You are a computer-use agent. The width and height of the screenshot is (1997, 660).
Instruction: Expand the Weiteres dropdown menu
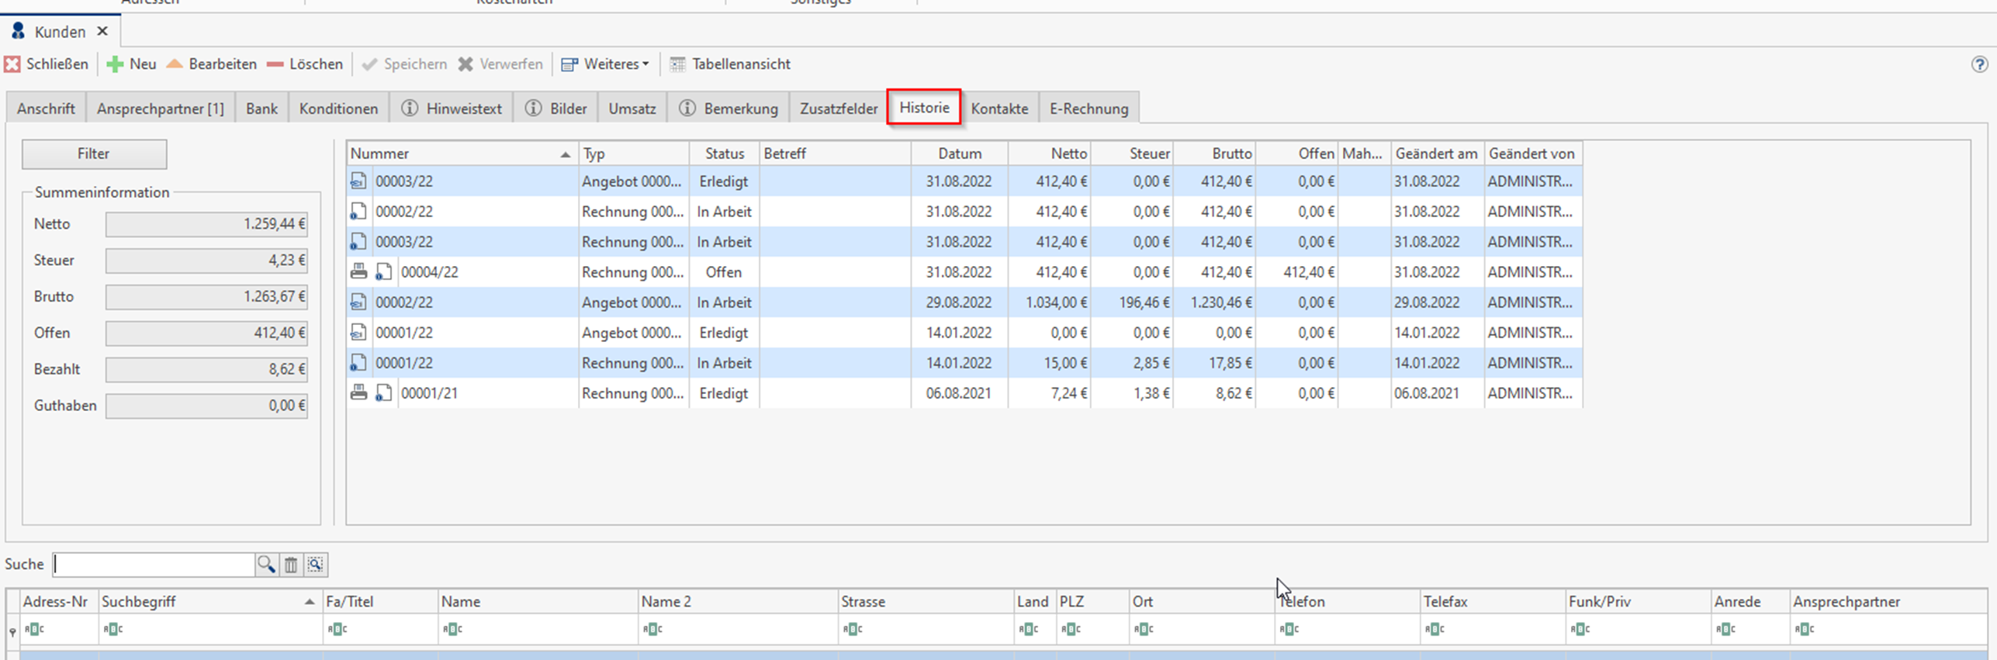[605, 64]
